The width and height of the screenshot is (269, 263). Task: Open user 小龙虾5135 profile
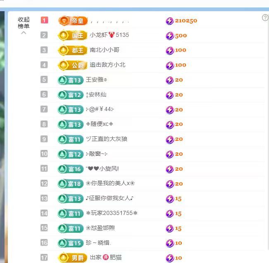pyautogui.click(x=109, y=35)
